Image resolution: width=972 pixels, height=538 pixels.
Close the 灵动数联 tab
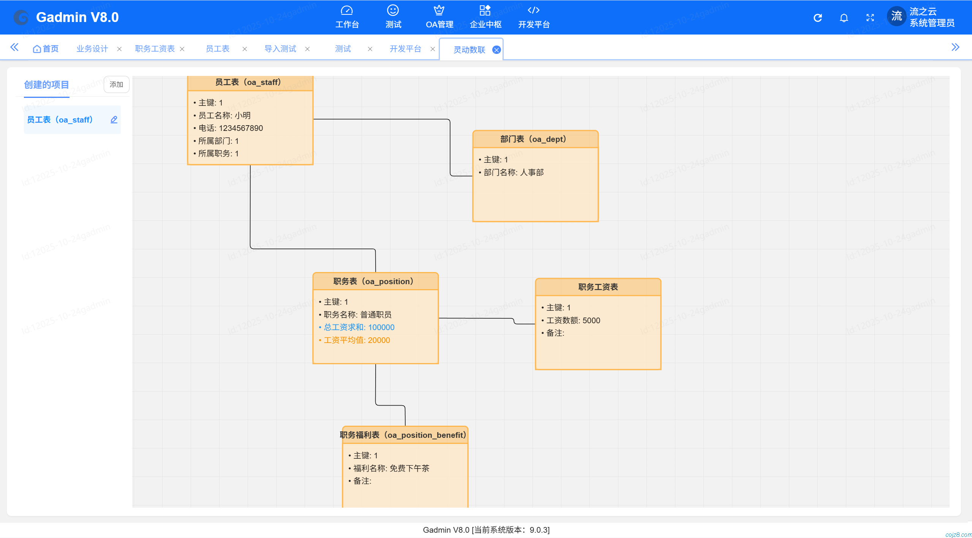click(496, 50)
